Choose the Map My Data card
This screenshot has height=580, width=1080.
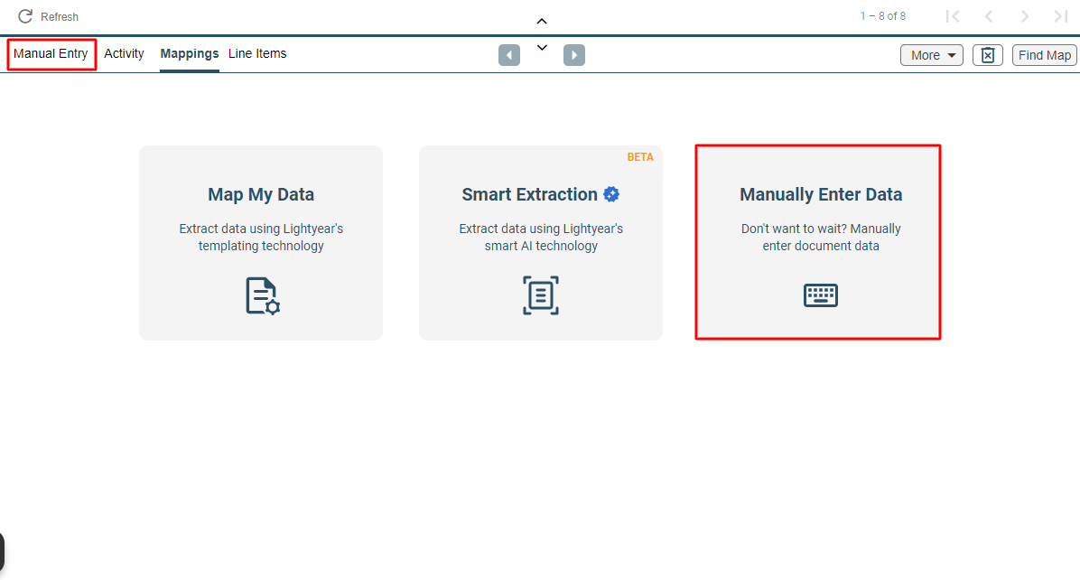tap(261, 242)
